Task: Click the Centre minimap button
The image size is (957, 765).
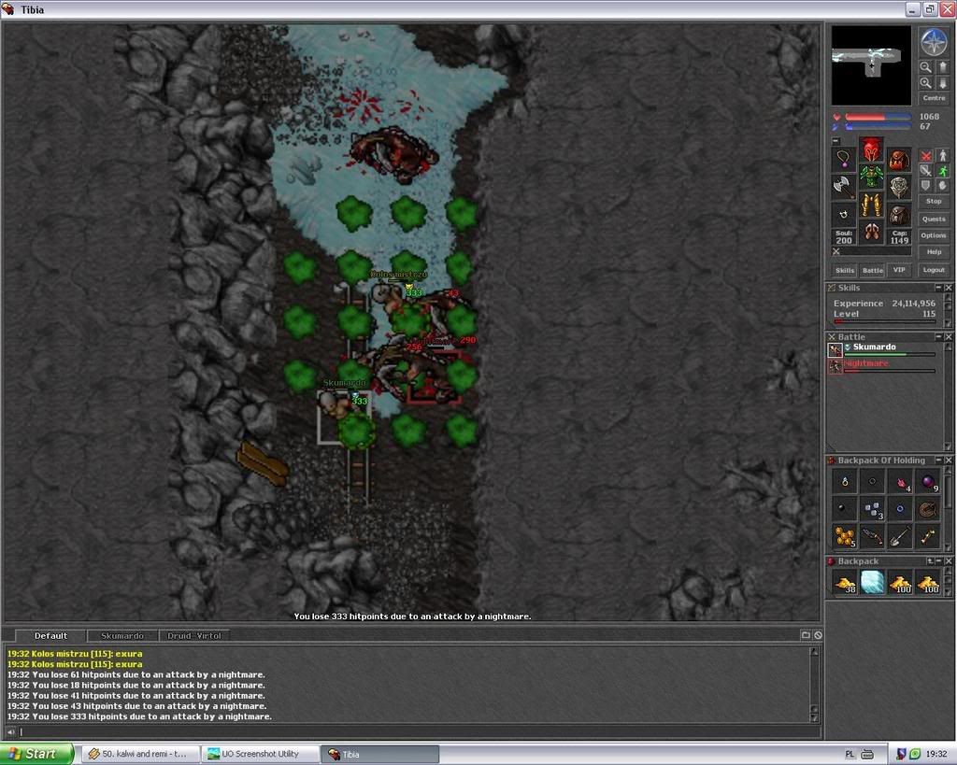Action: click(934, 98)
